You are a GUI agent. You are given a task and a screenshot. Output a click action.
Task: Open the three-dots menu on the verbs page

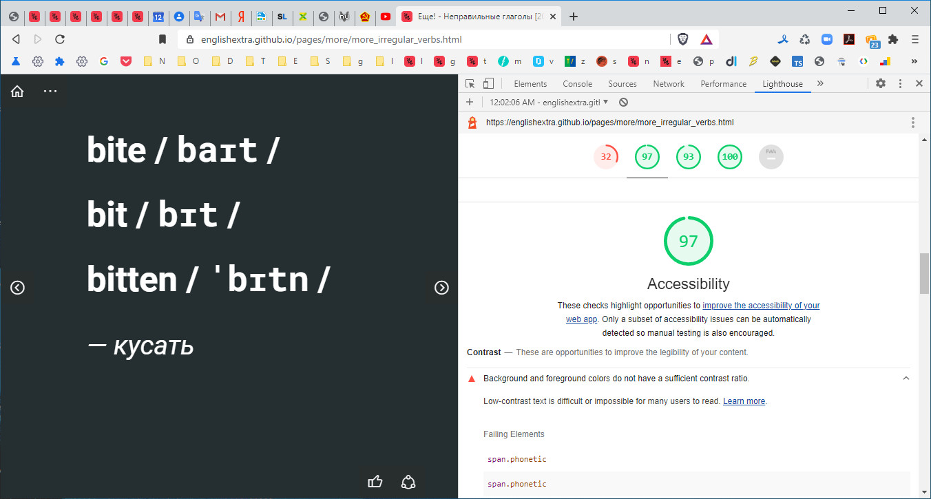pos(50,91)
